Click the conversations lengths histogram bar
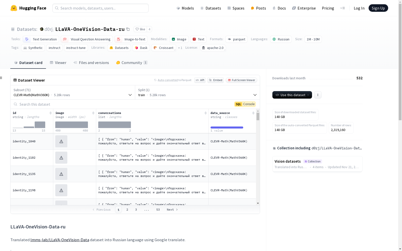402x251 pixels. pyautogui.click(x=115, y=125)
